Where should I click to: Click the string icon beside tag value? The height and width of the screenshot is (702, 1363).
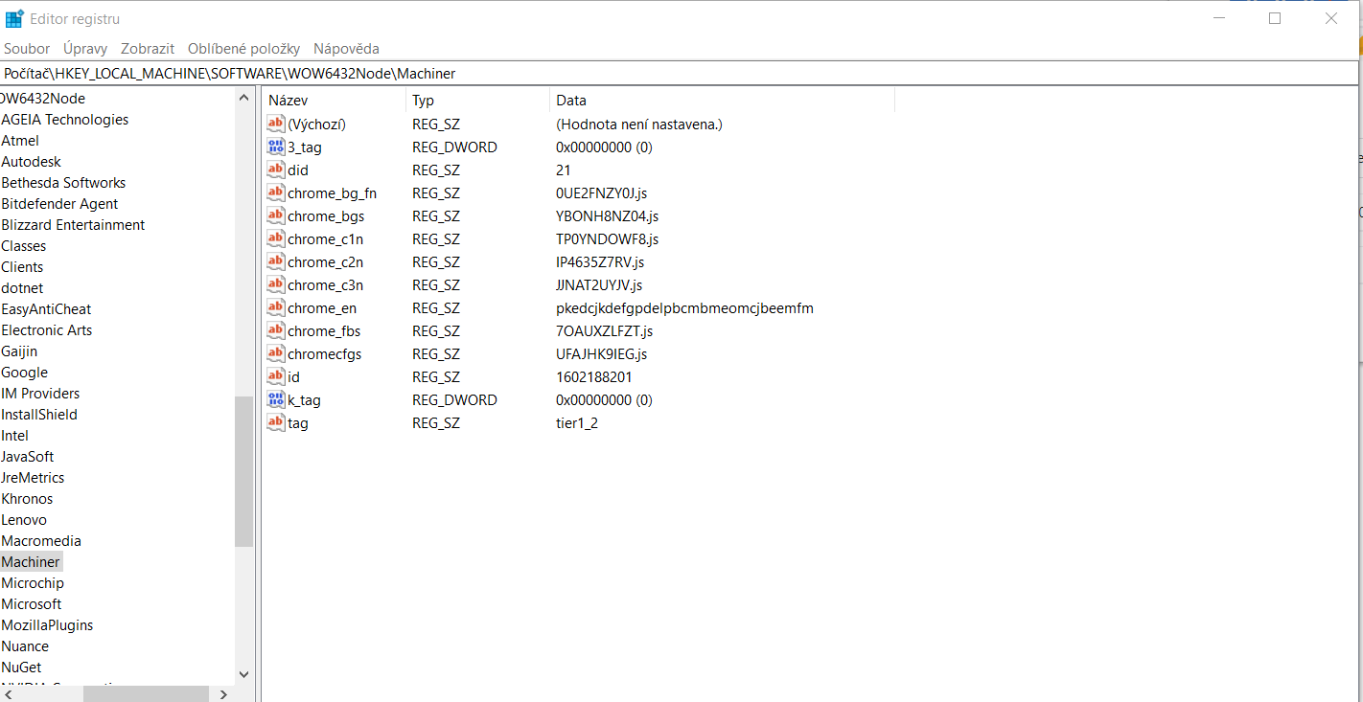pos(276,422)
